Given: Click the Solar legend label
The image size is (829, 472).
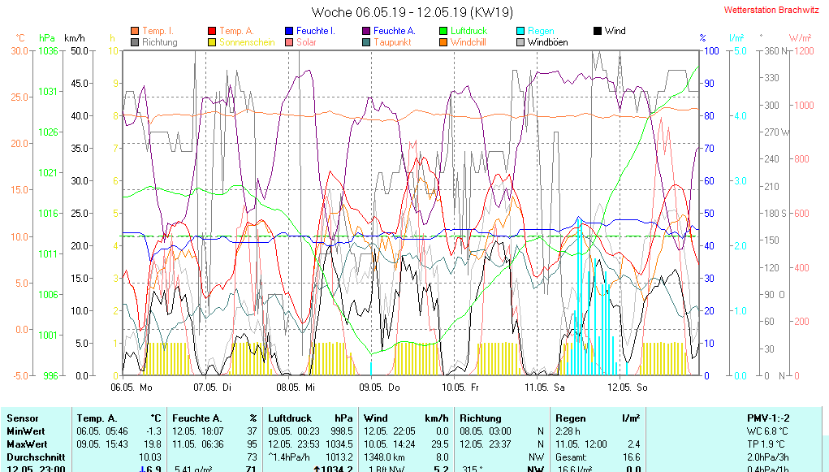Looking at the screenshot, I should tap(306, 42).
